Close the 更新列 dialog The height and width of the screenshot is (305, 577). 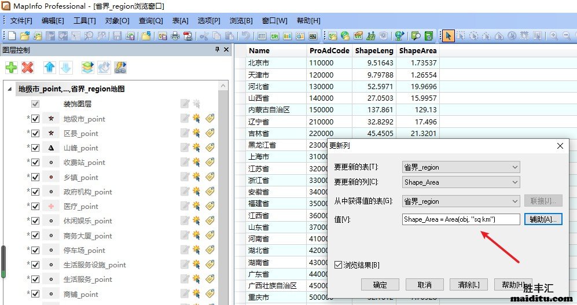coord(560,146)
